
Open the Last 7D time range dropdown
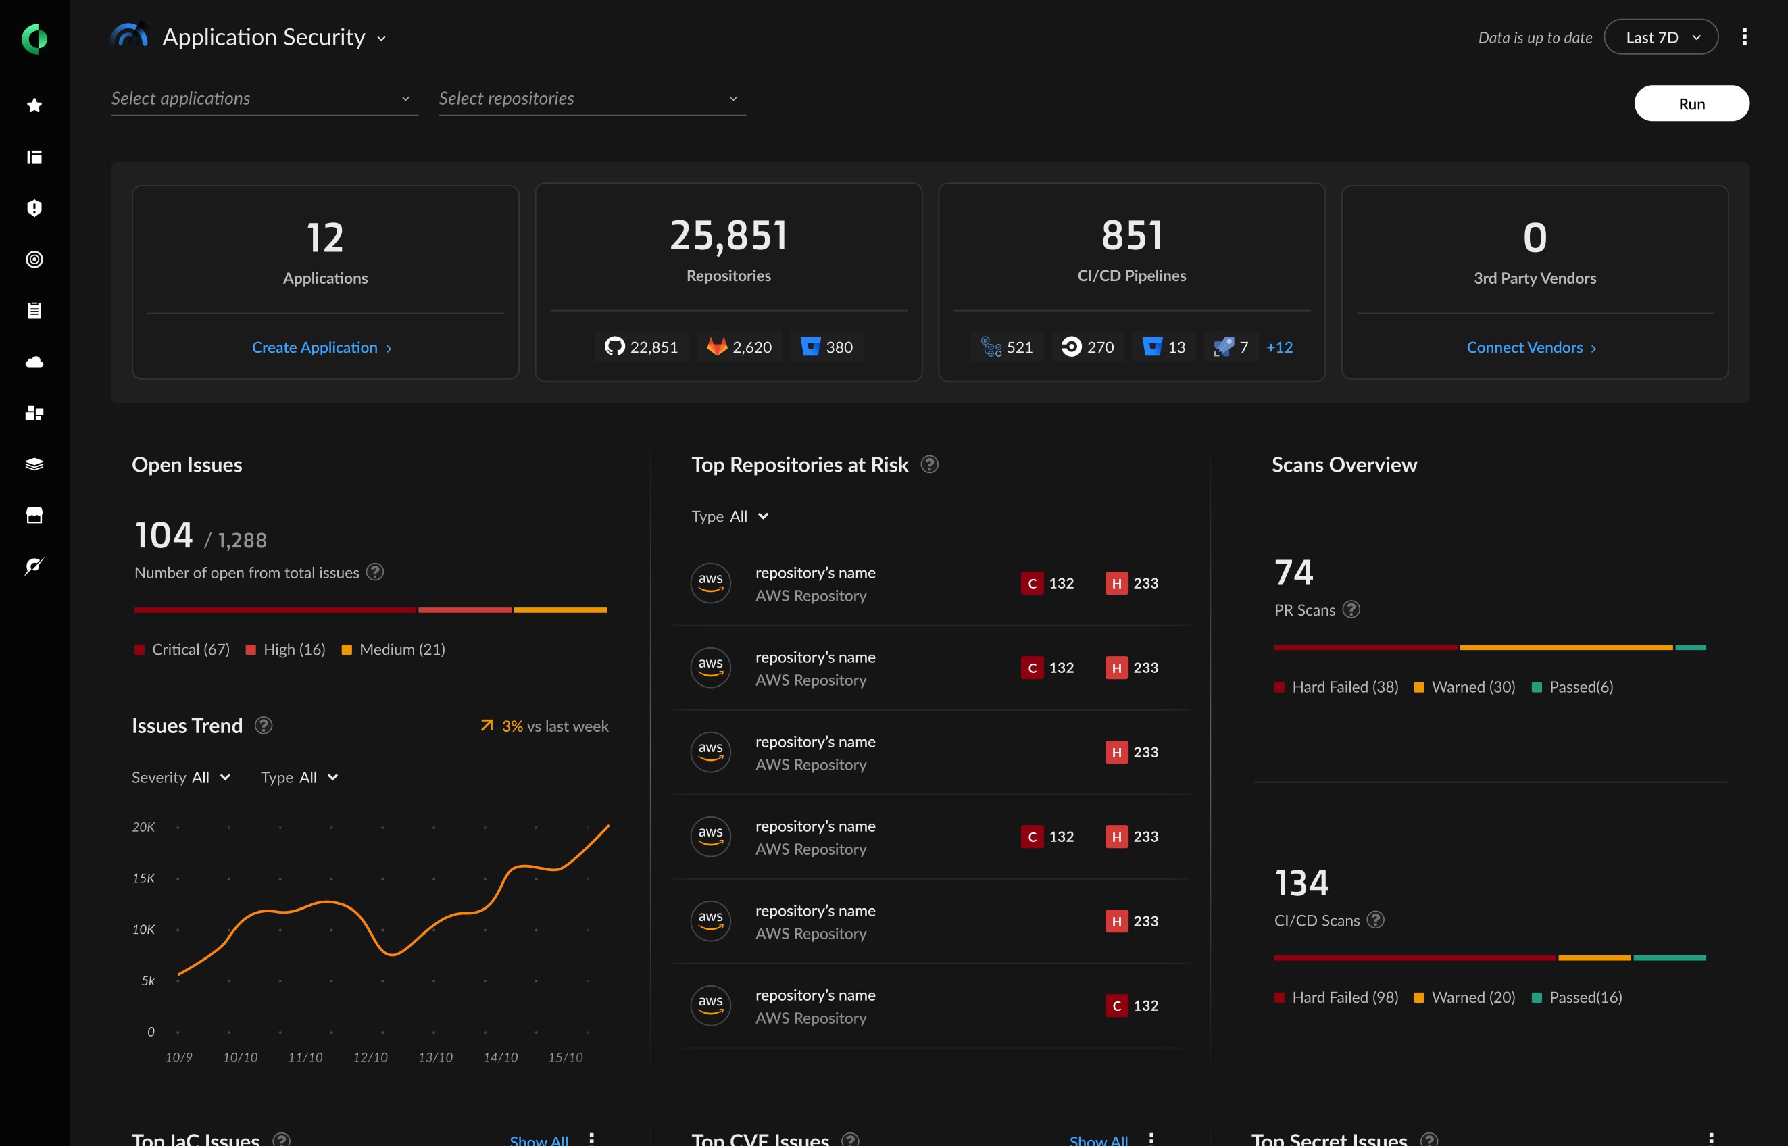tap(1662, 36)
